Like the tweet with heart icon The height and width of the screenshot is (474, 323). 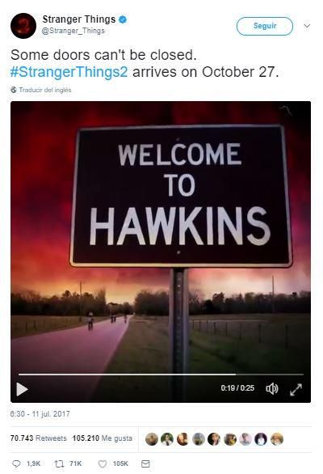tap(103, 463)
